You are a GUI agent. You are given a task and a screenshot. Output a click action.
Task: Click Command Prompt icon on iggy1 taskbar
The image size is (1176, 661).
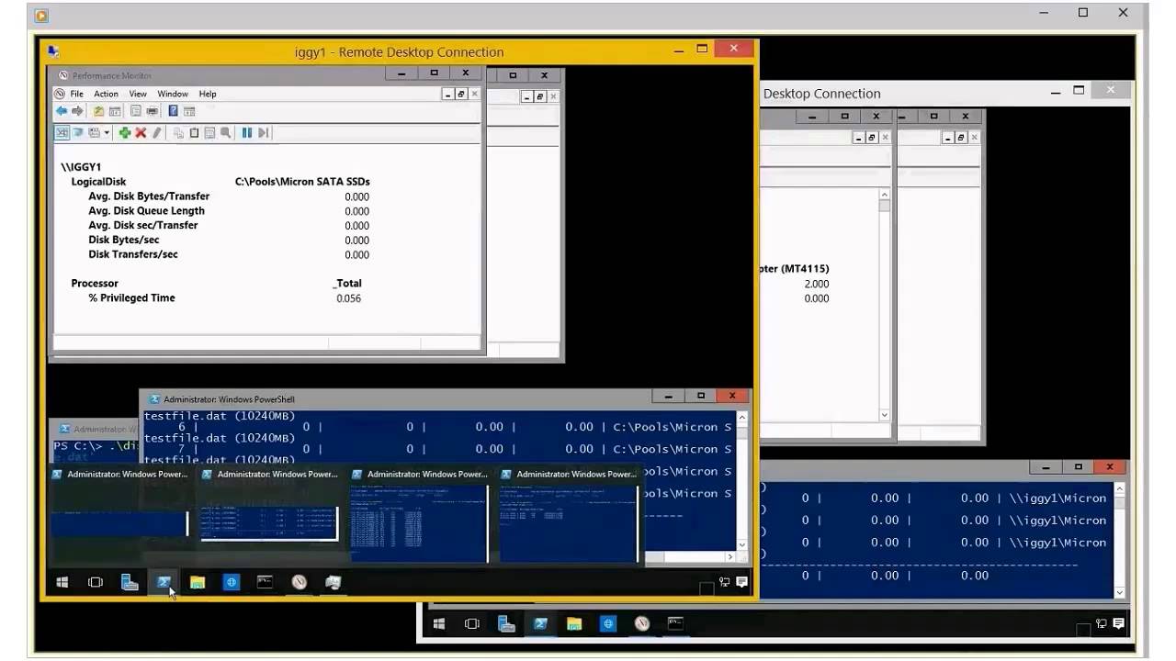[x=265, y=582]
